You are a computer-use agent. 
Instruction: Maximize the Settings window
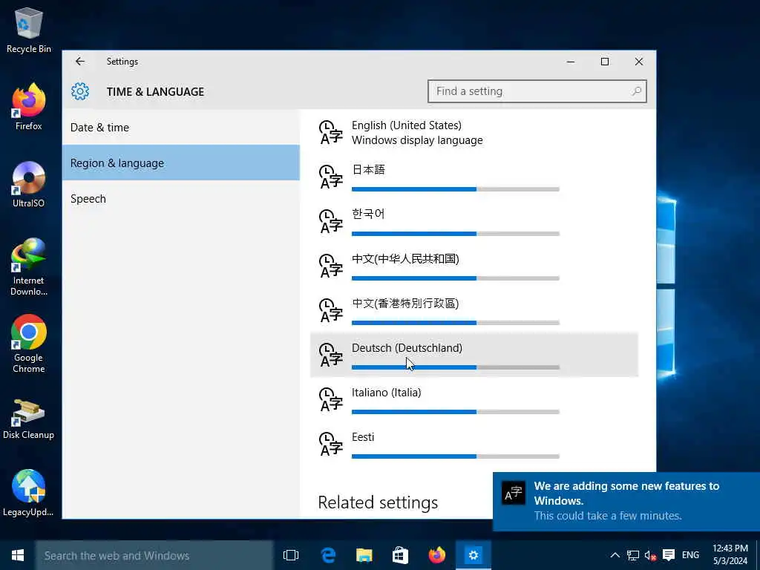pos(604,62)
